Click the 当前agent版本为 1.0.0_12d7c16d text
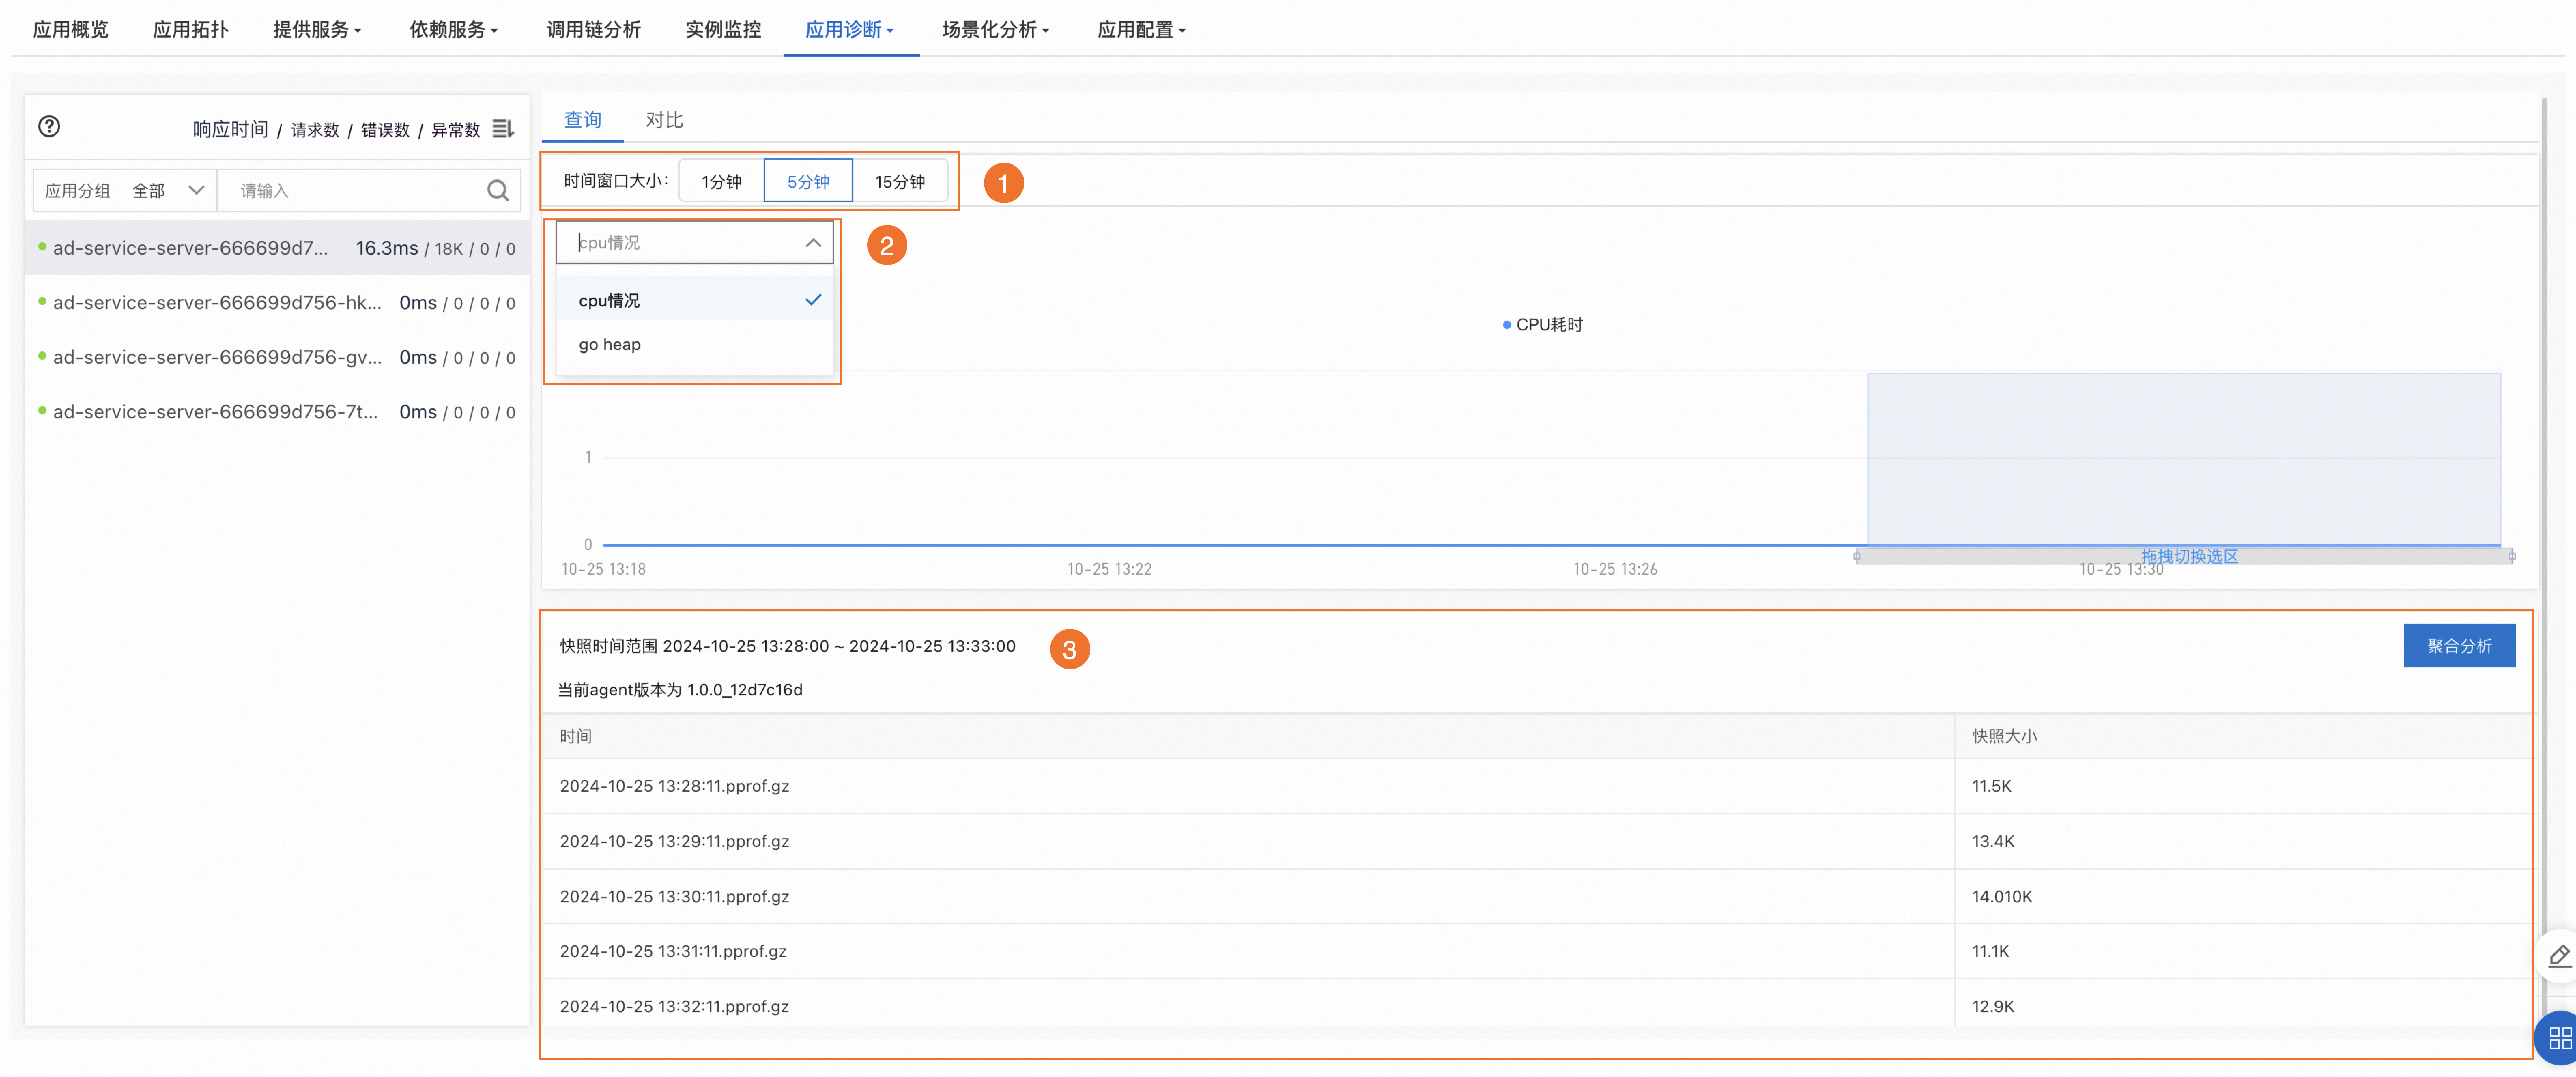Screen dimensions: 2576x1077 pyautogui.click(x=680, y=690)
